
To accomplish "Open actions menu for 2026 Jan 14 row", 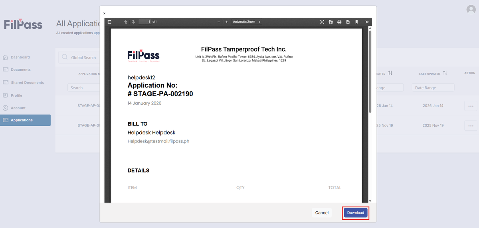I will pos(471,106).
